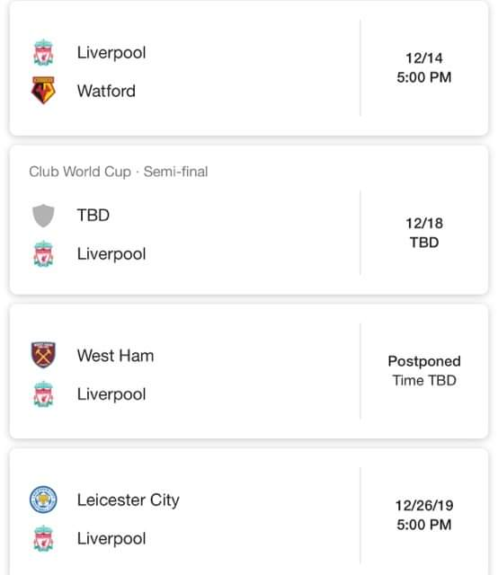Click the Leicester City club crest
Image resolution: width=498 pixels, height=575 pixels.
click(x=43, y=500)
